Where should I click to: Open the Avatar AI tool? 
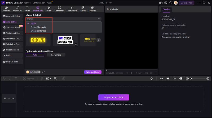(17, 9)
